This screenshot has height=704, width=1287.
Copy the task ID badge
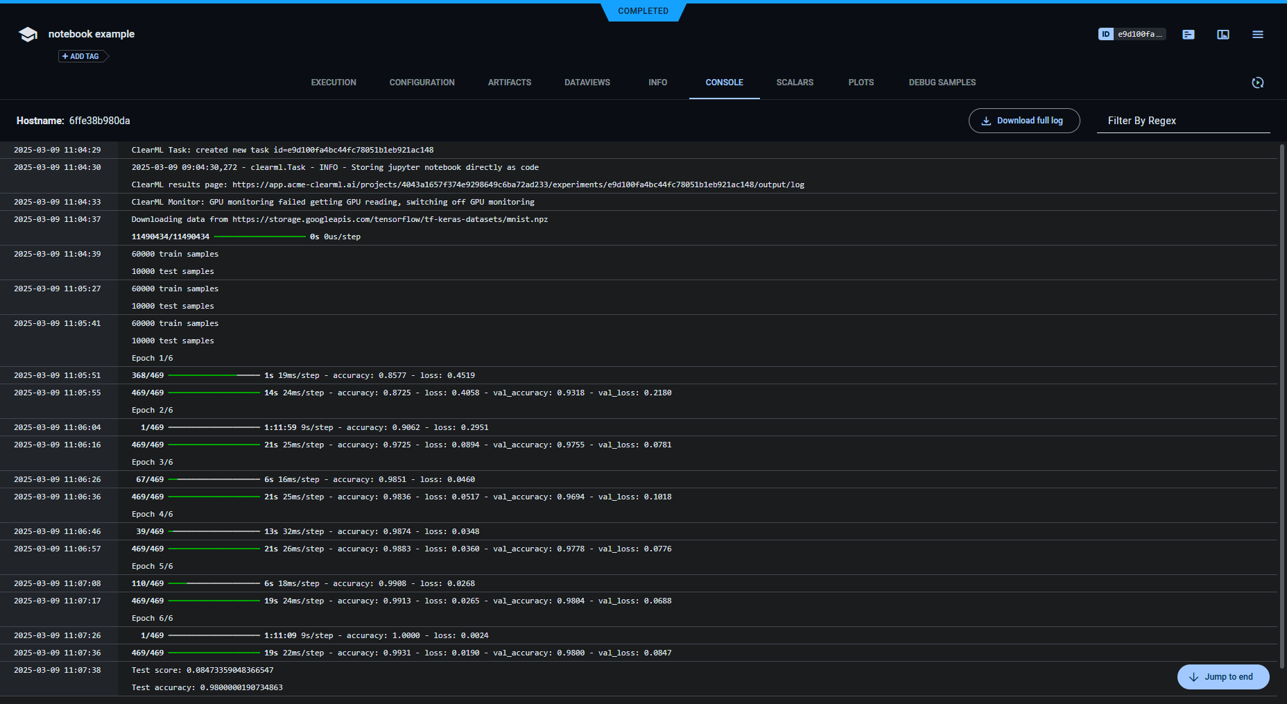(x=1132, y=34)
